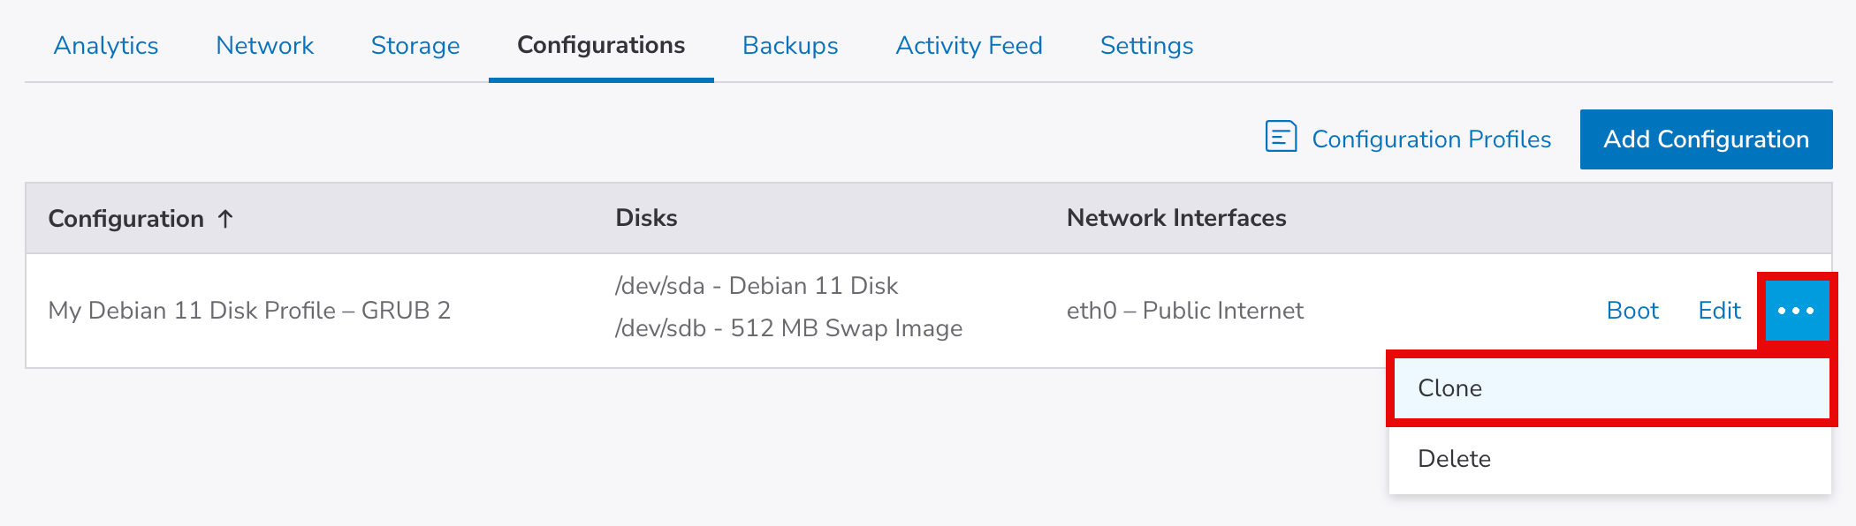Viewport: 1856px width, 526px height.
Task: Click the Disks column header
Action: tap(646, 218)
